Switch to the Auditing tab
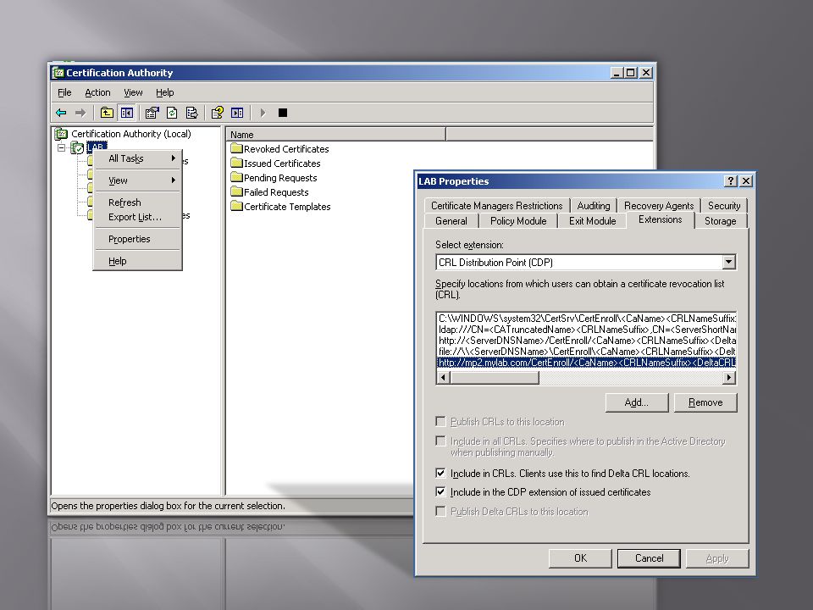Image resolution: width=813 pixels, height=610 pixels. 593,206
